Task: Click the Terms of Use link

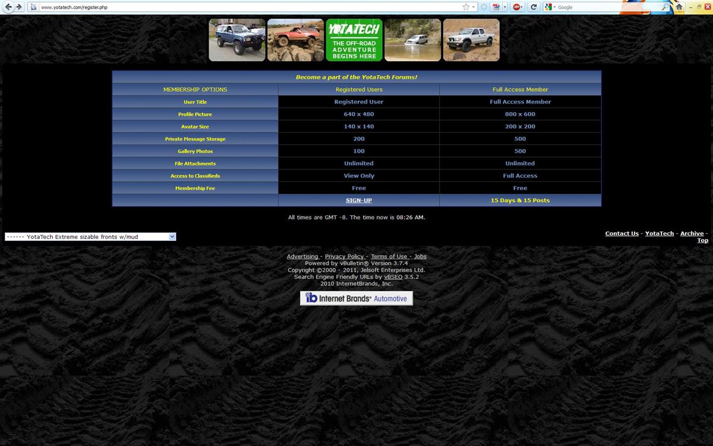Action: click(389, 256)
